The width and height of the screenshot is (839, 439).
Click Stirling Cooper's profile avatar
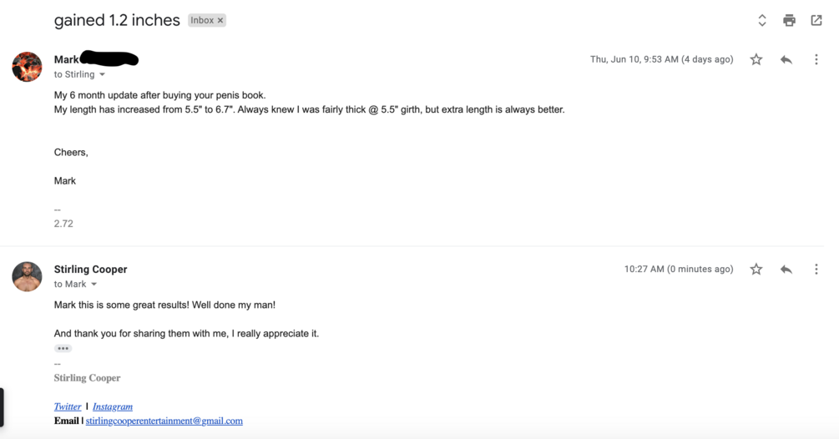[27, 276]
